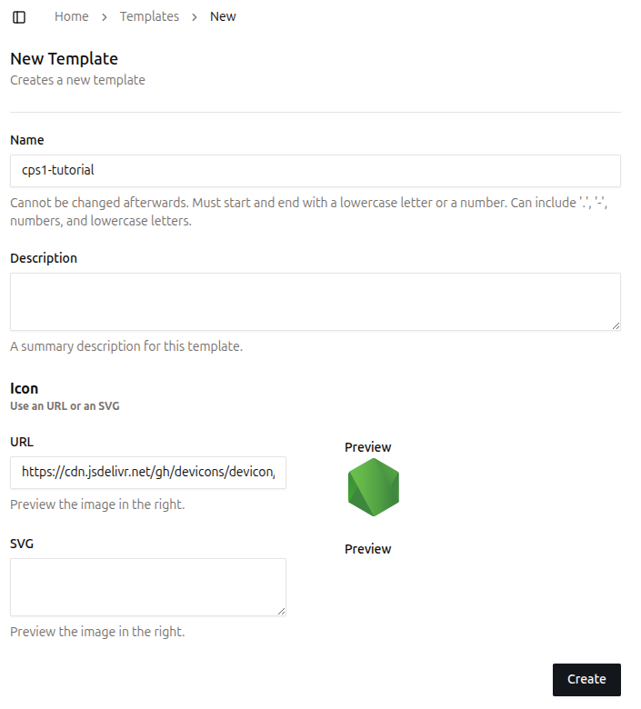Click the Description field label
This screenshot has width=641, height=709.
point(44,258)
